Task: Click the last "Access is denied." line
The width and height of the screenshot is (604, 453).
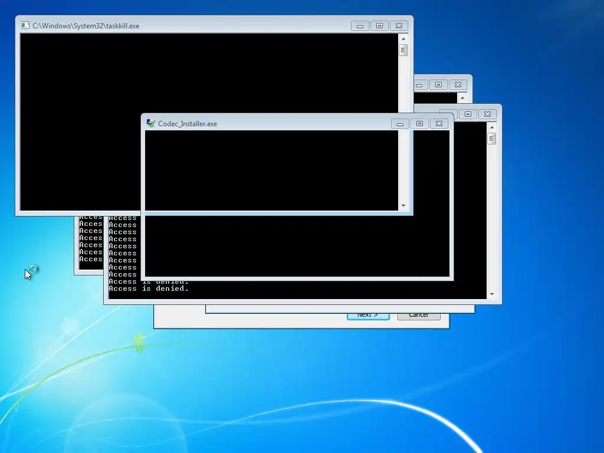Action: [149, 288]
